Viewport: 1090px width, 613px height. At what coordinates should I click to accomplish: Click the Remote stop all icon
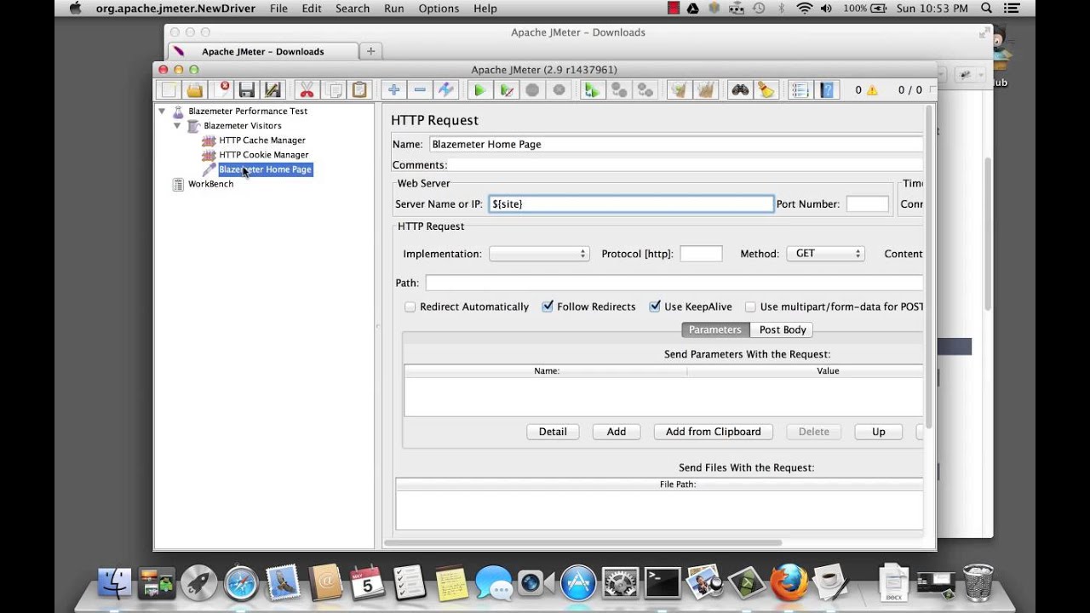(x=619, y=89)
